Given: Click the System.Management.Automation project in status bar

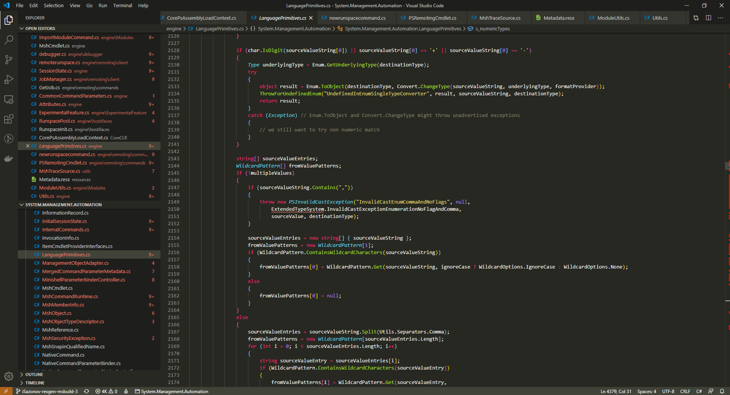Looking at the screenshot, I should click(x=171, y=391).
